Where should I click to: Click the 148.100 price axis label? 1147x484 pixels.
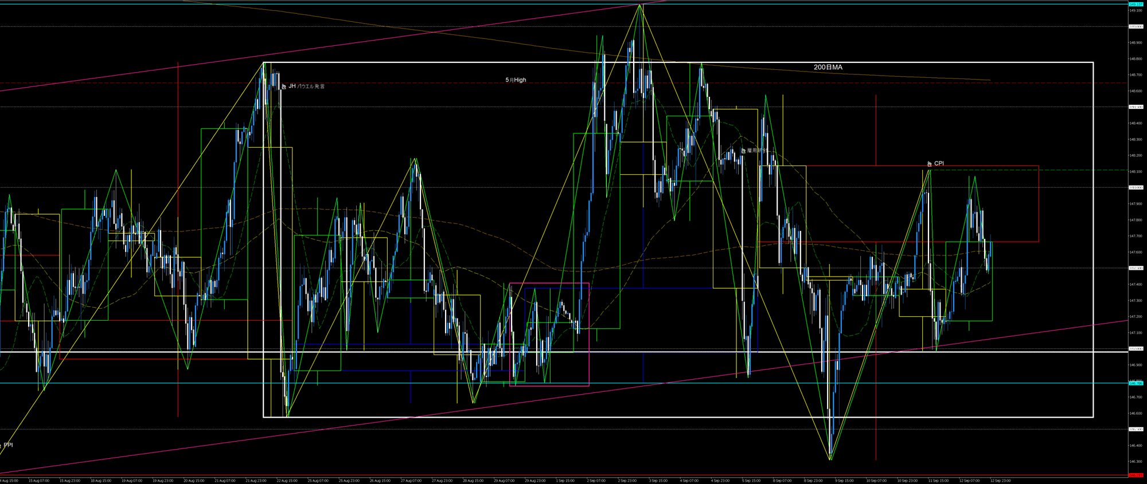[1135, 171]
